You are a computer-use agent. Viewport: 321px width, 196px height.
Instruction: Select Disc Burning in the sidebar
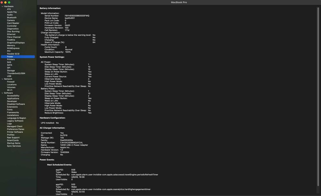[13, 31]
